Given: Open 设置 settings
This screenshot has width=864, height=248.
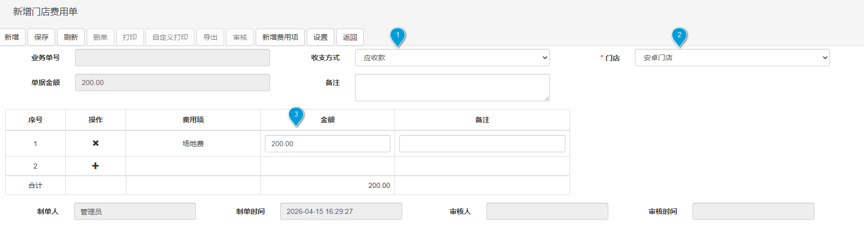Looking at the screenshot, I should tap(320, 37).
